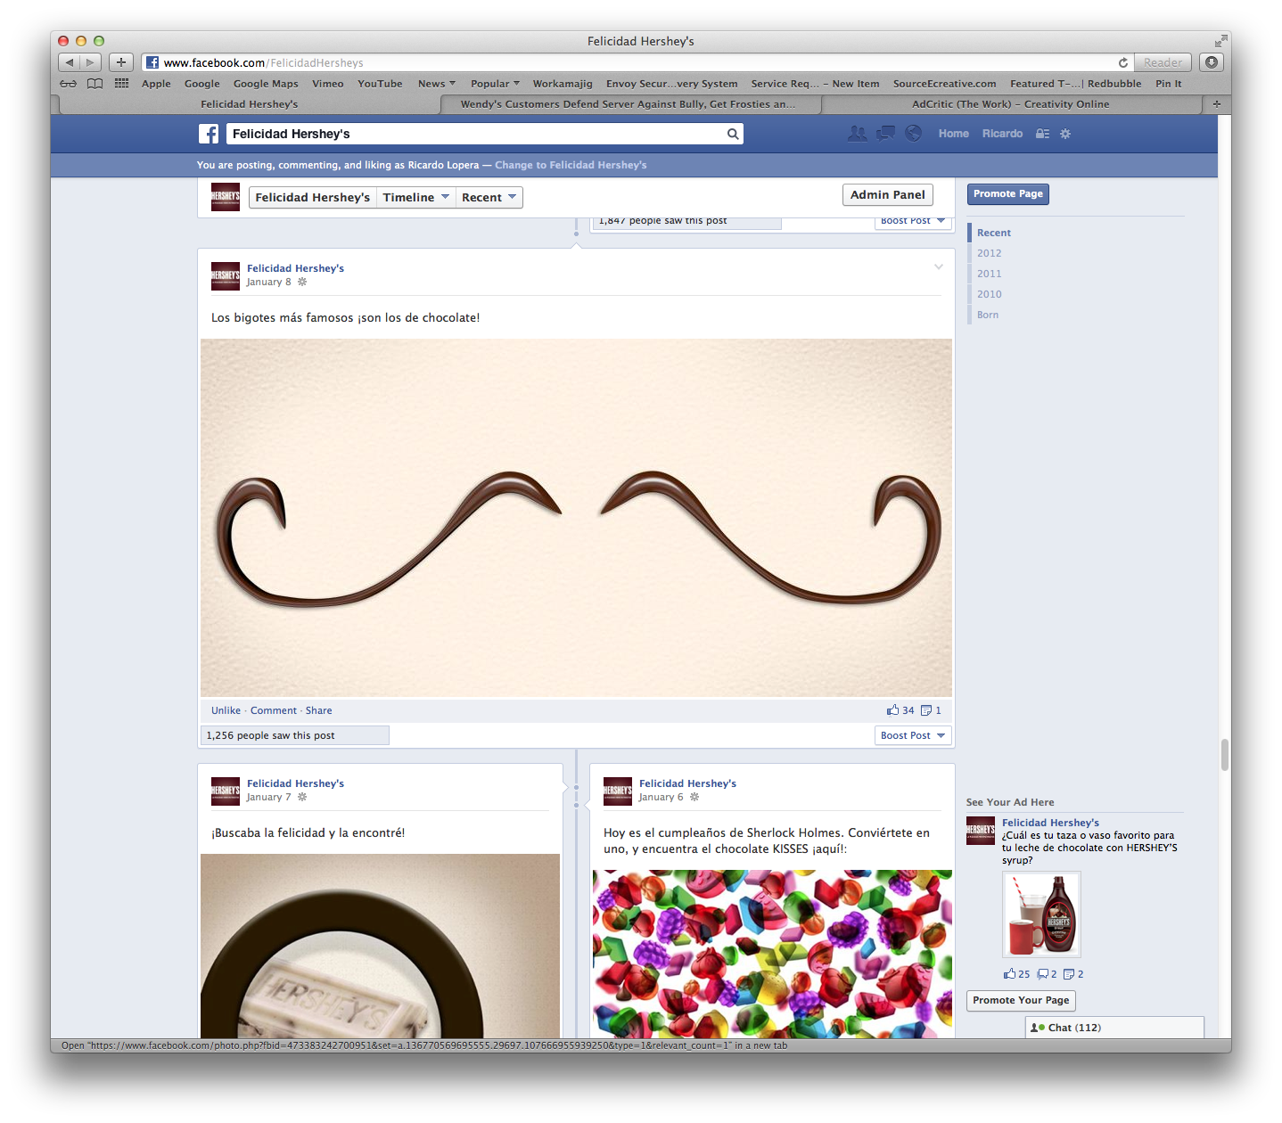
Task: Reload the page with refresh icon
Action: (x=1123, y=62)
